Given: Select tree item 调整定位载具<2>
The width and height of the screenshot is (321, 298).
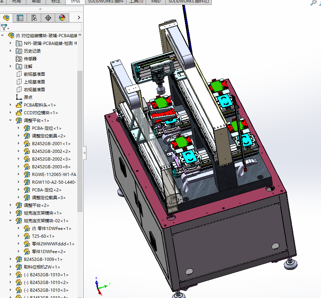Looking at the screenshot, I should pos(49,136).
